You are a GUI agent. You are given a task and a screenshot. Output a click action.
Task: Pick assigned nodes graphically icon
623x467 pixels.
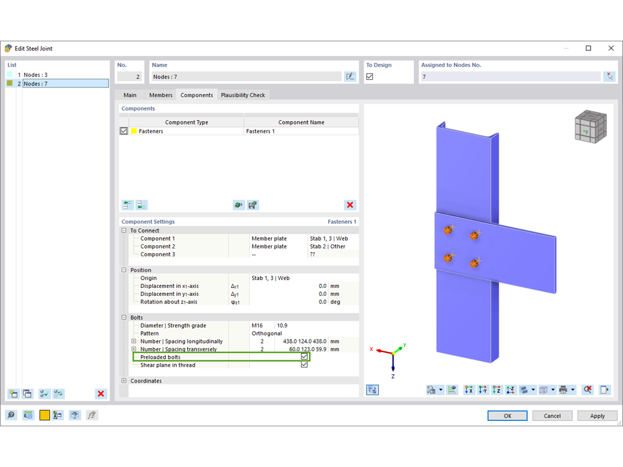[609, 76]
